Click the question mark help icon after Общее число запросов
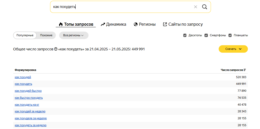 56,49
